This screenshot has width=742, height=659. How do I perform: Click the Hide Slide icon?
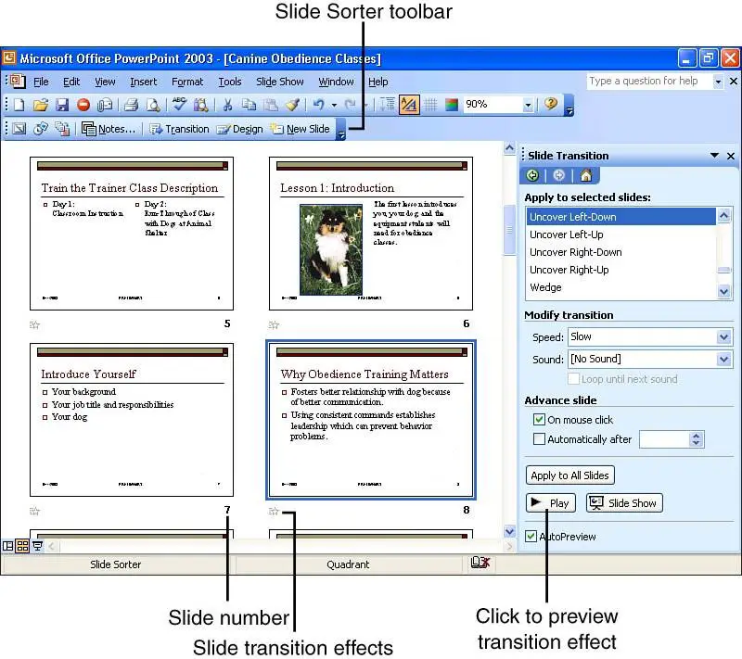click(x=19, y=129)
